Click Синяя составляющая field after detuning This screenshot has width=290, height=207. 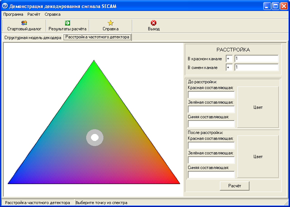211,175
